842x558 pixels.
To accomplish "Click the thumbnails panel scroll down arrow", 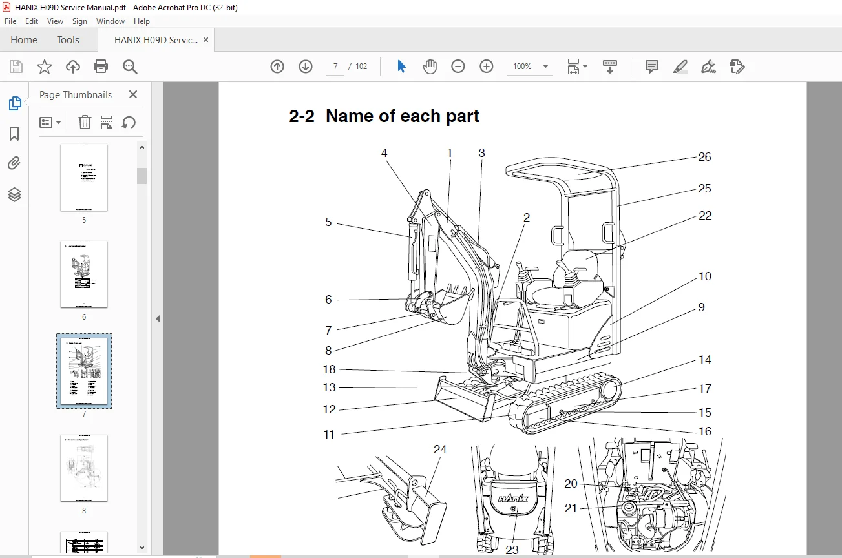I will 142,548.
